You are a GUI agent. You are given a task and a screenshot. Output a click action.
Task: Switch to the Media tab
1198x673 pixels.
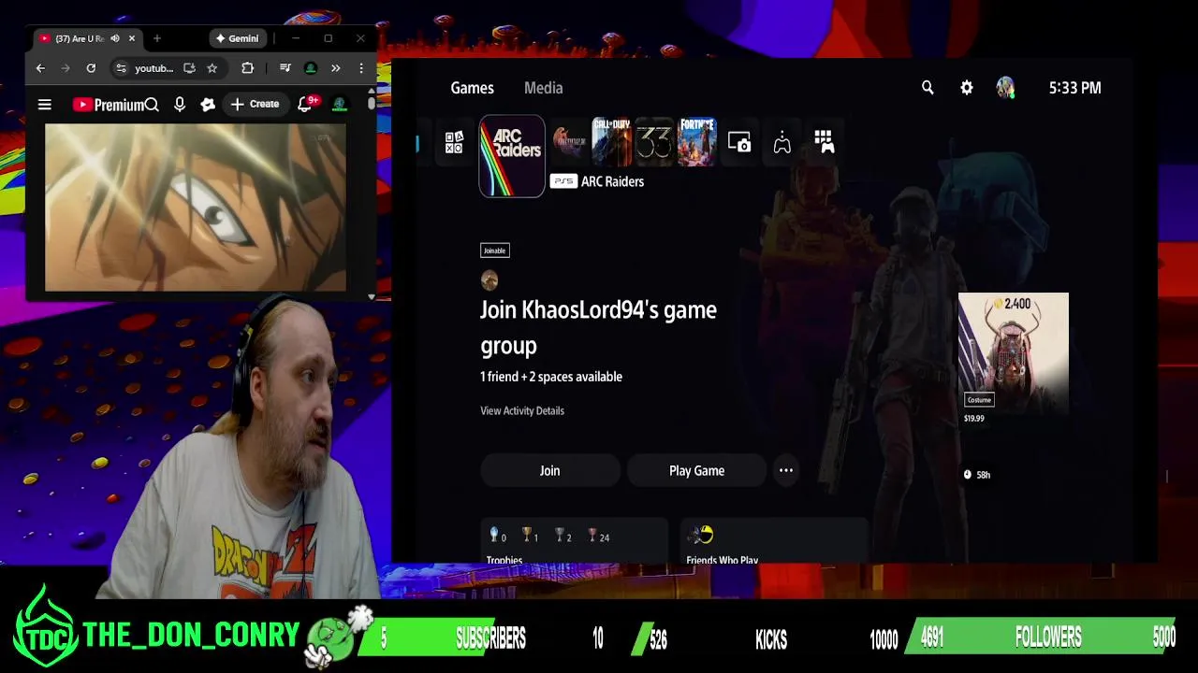(x=543, y=88)
